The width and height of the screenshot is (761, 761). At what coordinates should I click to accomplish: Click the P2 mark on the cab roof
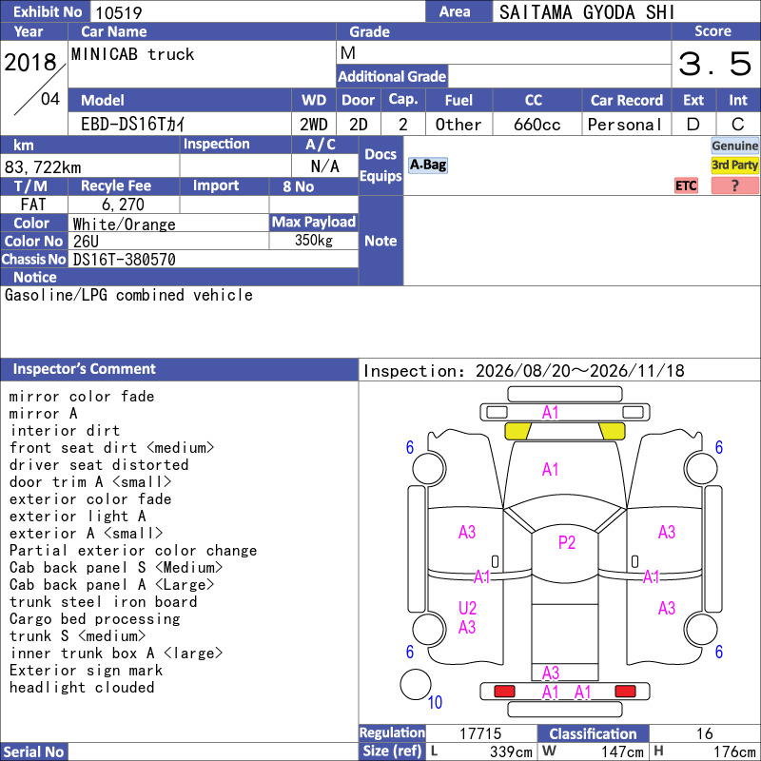(566, 542)
